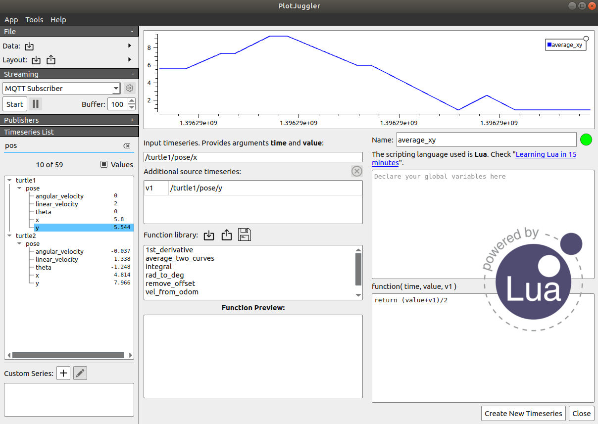Screen dimensions: 598x424
Task: Import a function into the Function library
Action: click(x=208, y=235)
